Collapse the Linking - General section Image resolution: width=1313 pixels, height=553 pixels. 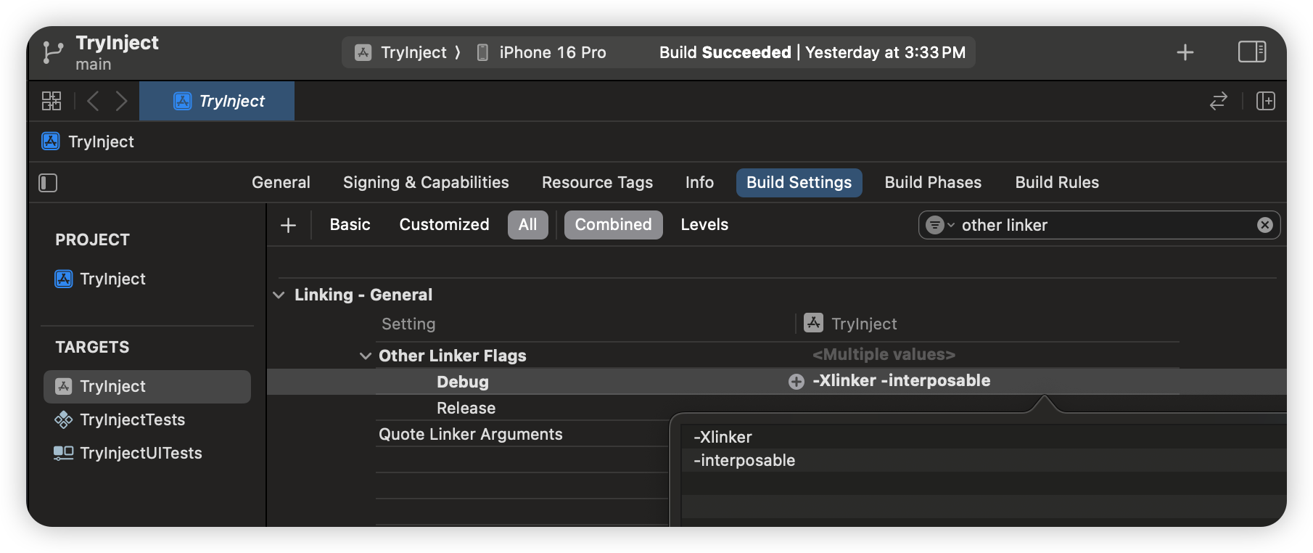coord(279,295)
